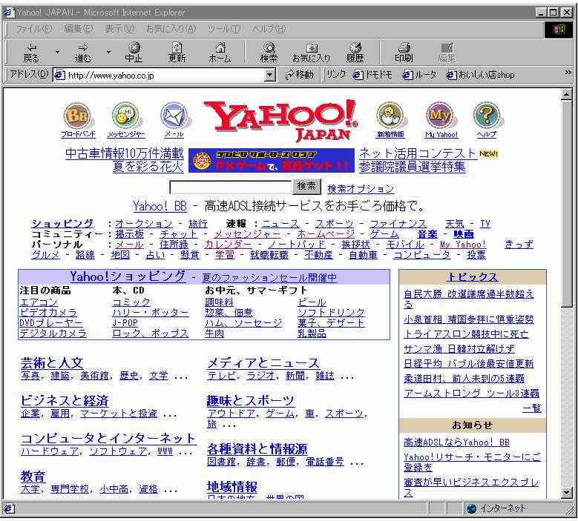Click the Back (戻る) toolbar button

click(31, 53)
